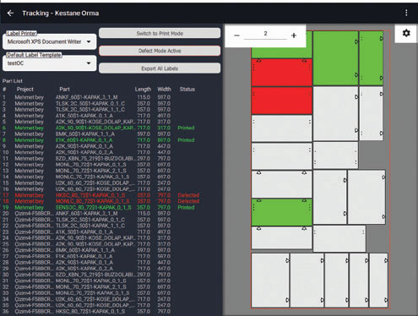Expand the Default Label Template dropdown

pyautogui.click(x=50, y=63)
